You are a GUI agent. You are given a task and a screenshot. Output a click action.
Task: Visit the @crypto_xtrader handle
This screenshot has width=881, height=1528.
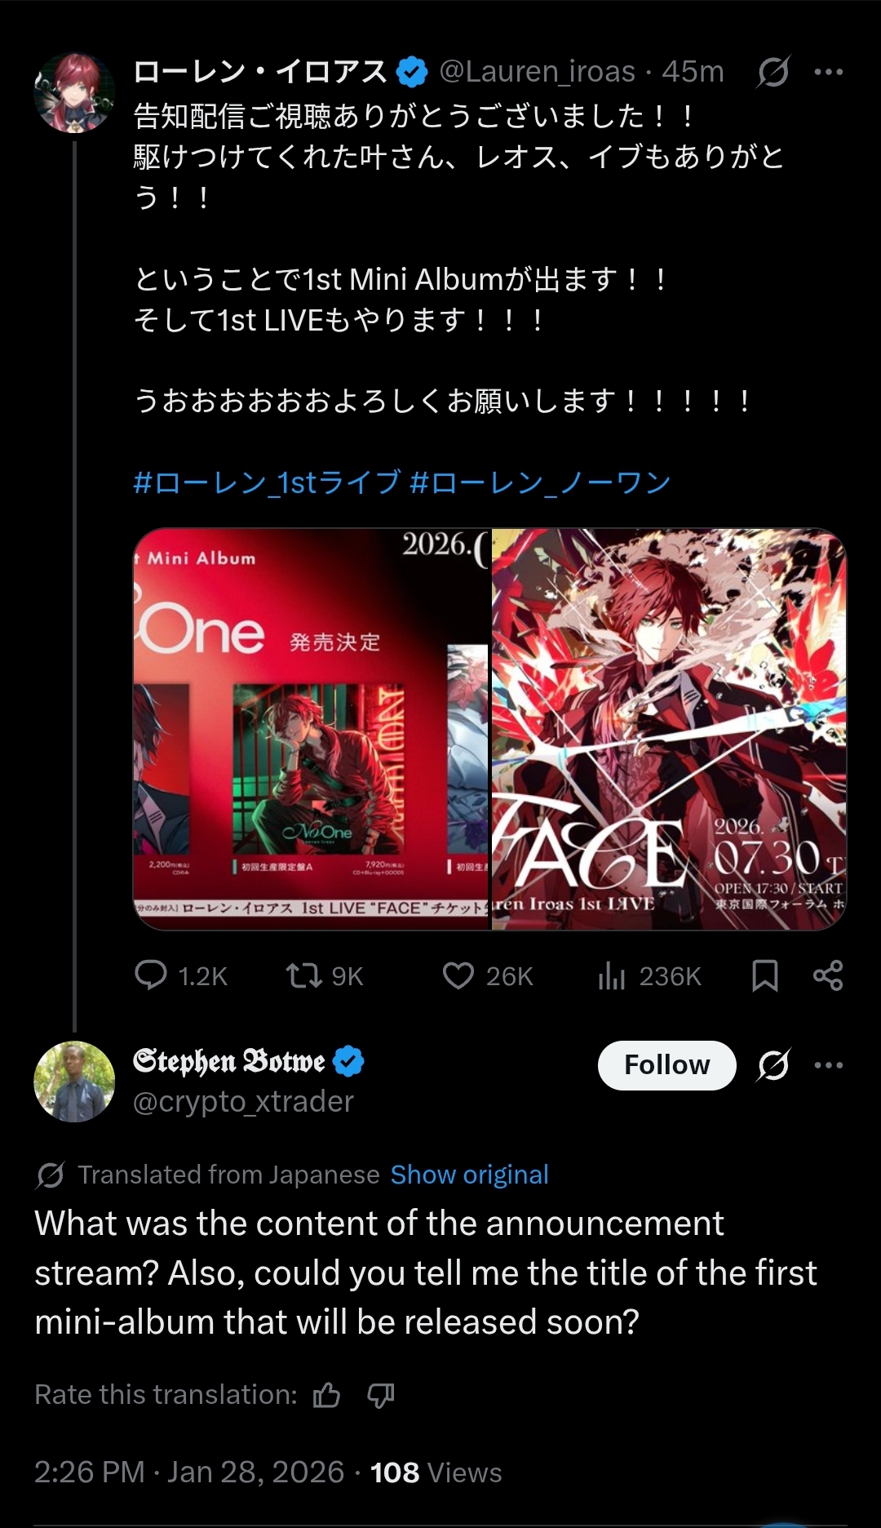pyautogui.click(x=243, y=1102)
